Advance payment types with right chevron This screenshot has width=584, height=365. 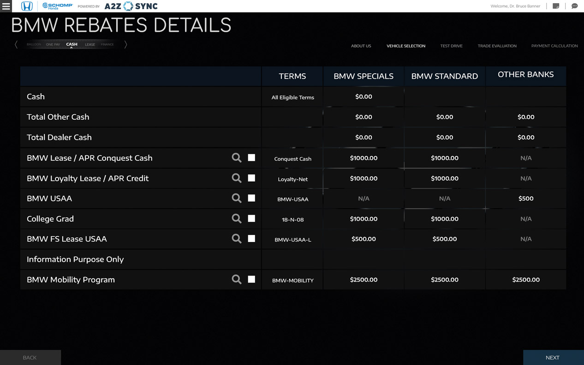(x=125, y=45)
